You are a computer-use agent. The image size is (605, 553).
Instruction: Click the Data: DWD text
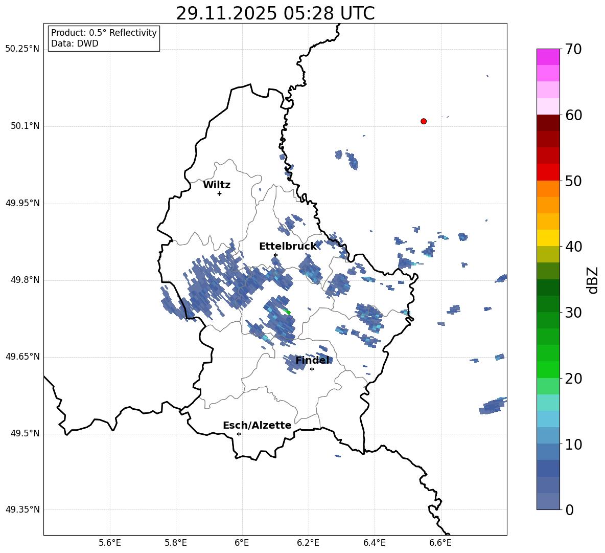point(75,43)
